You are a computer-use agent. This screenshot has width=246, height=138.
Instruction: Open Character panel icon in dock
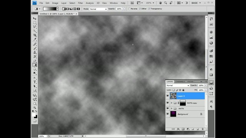pyautogui.click(x=211, y=101)
